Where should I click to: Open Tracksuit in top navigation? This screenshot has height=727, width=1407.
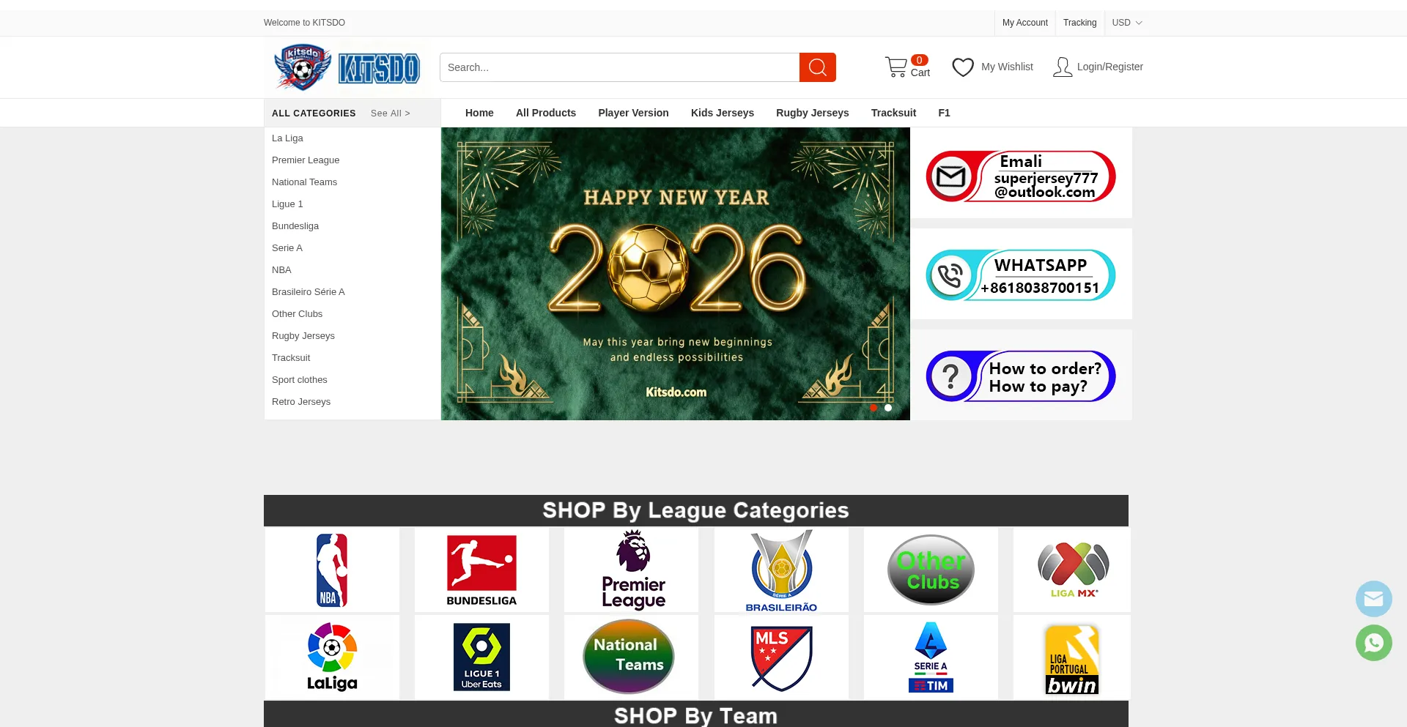pyautogui.click(x=893, y=113)
